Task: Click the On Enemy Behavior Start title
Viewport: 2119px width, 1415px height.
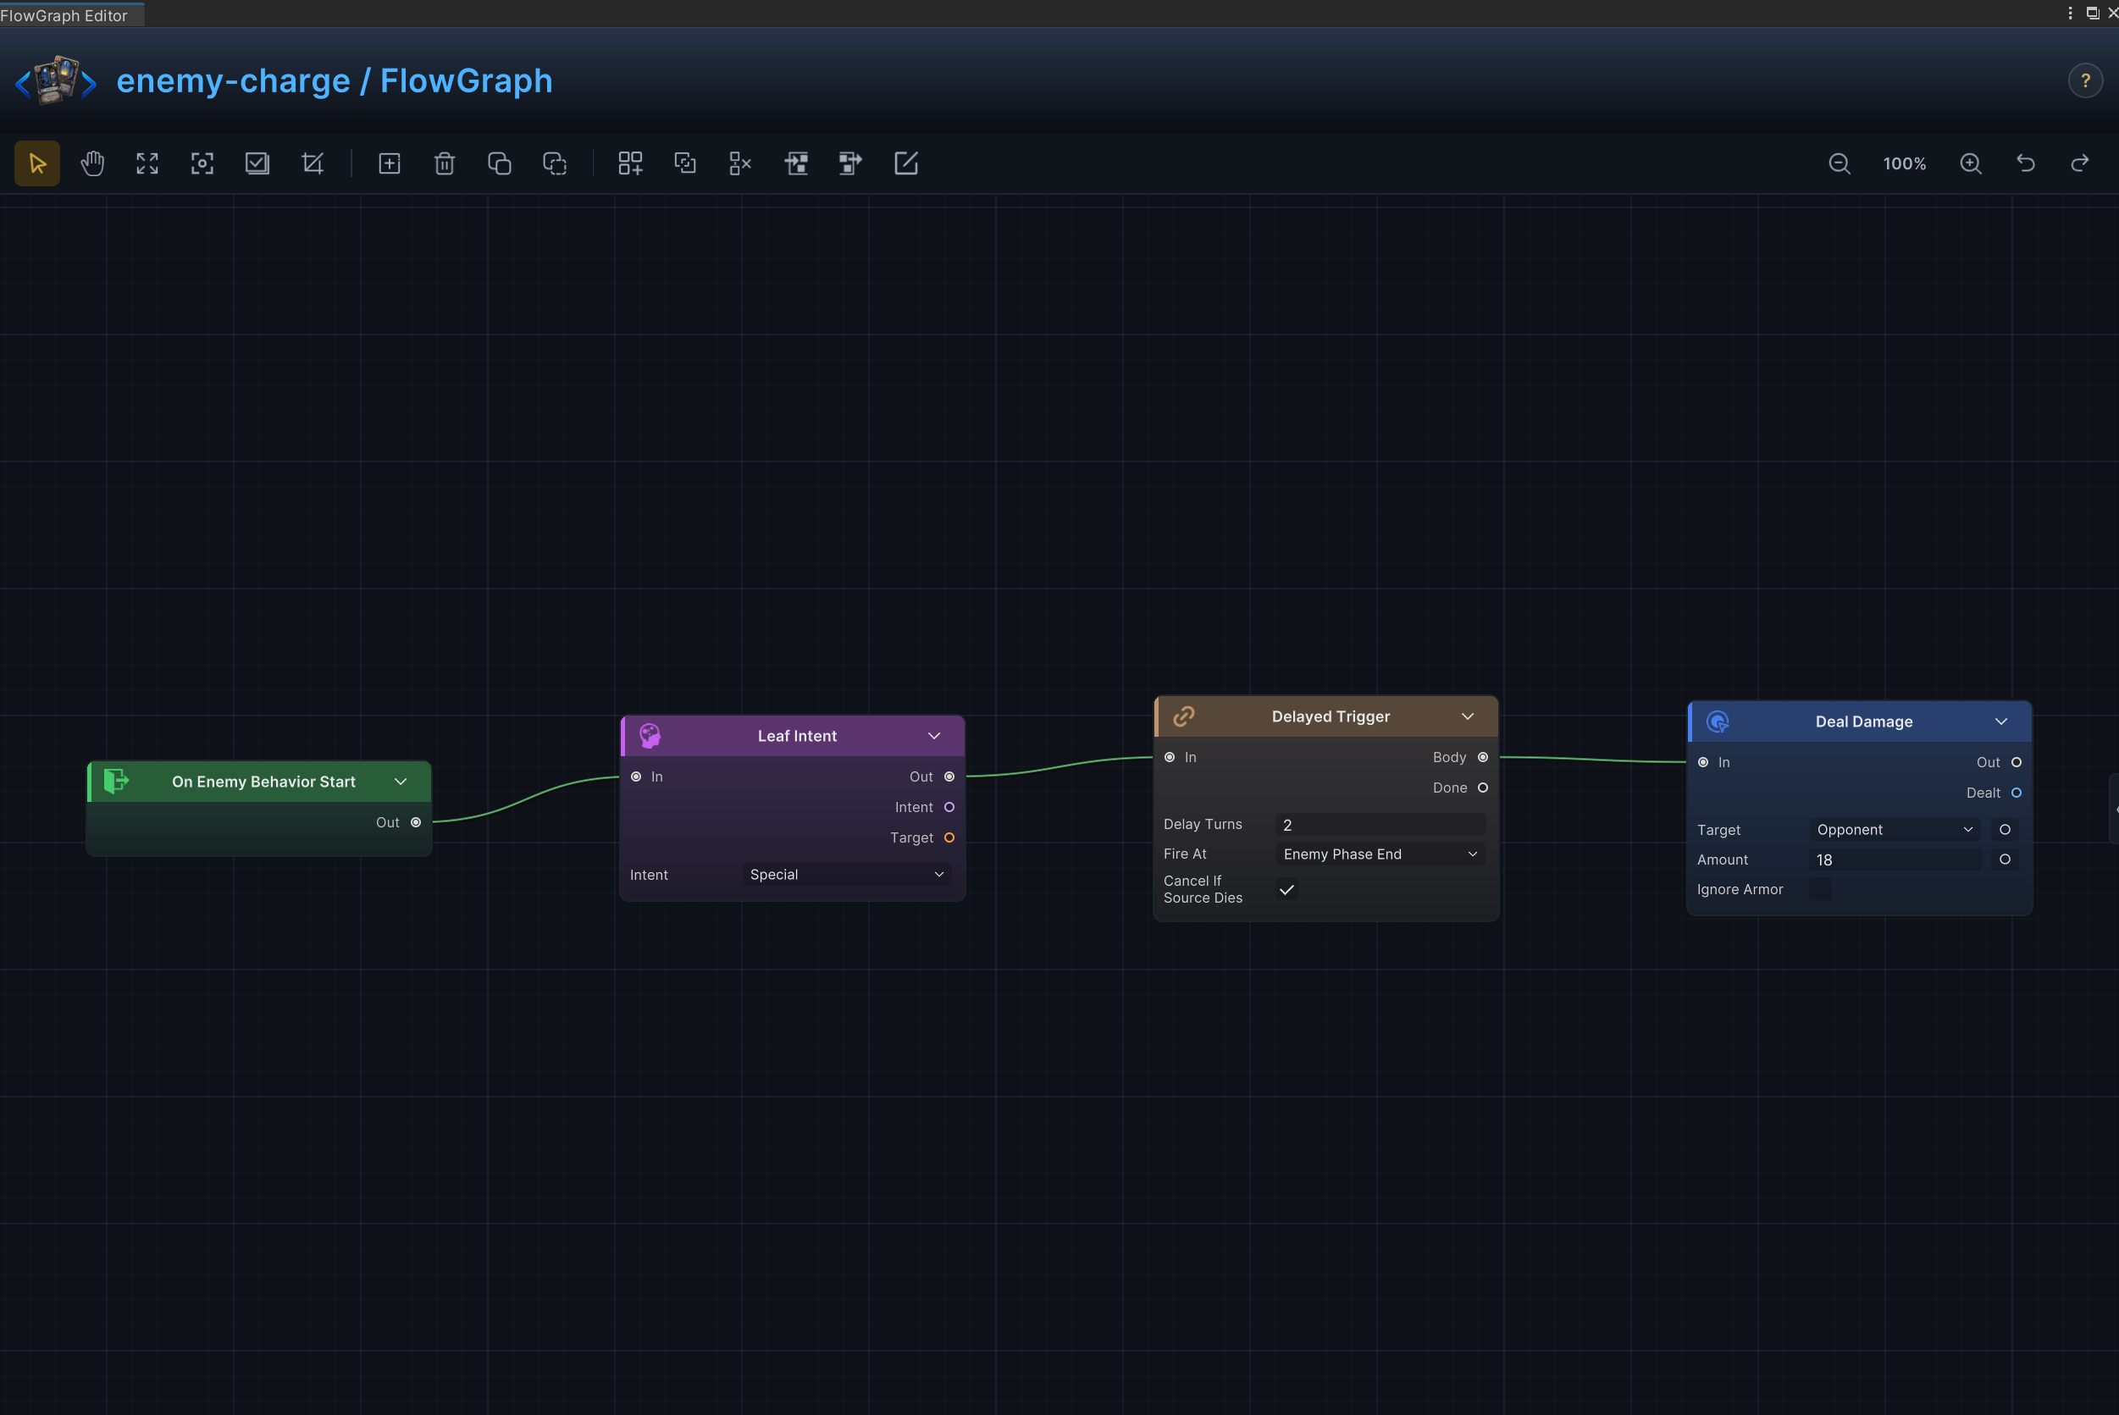Action: [263, 782]
